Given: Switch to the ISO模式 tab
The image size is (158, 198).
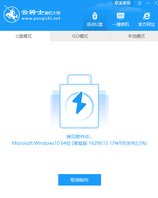Looking at the screenshot, I should [80, 36].
